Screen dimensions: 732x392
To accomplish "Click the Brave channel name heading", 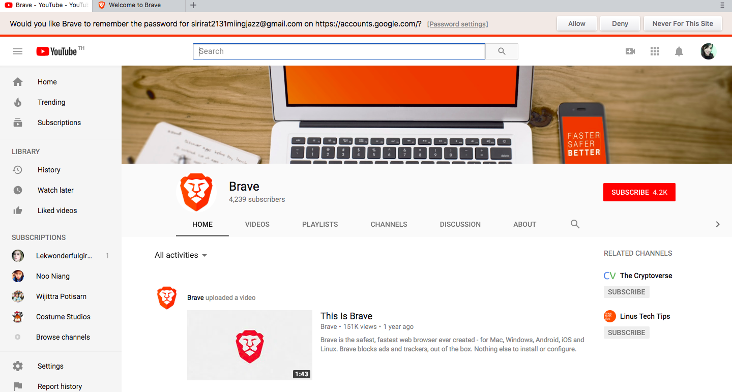I will 244,187.
